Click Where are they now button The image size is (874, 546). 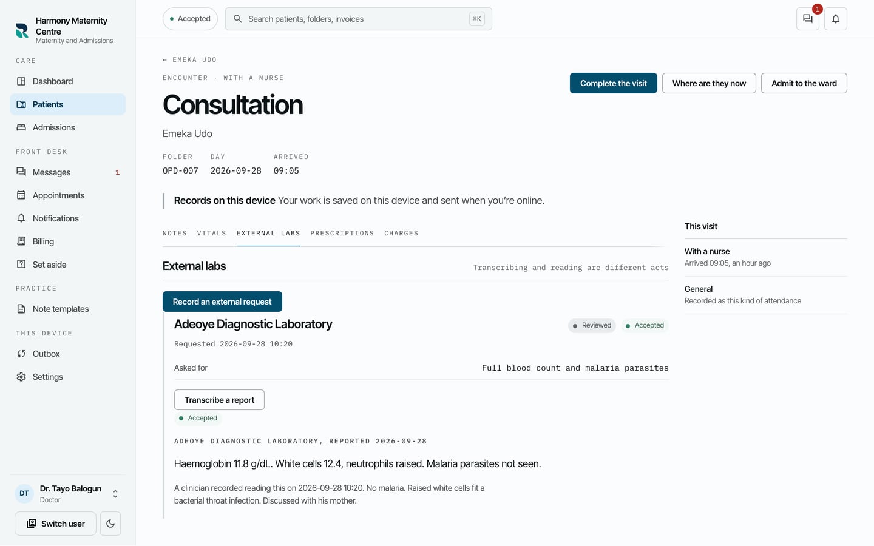709,83
